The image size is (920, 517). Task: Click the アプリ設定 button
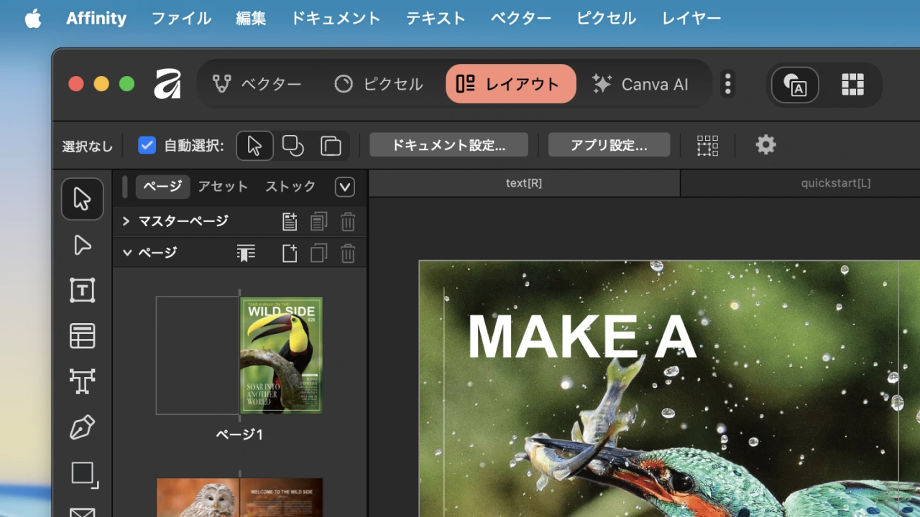pyautogui.click(x=609, y=144)
